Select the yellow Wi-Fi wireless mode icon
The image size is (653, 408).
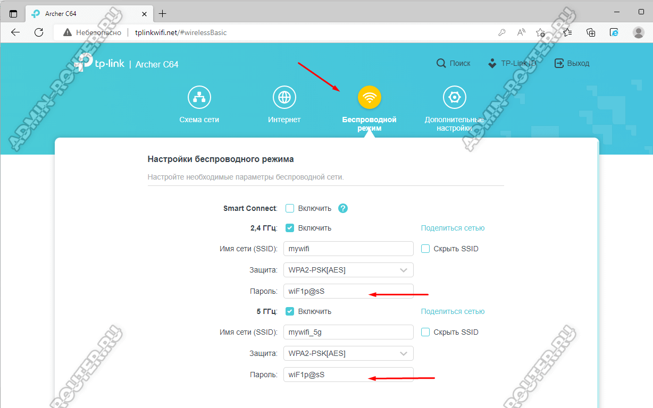pyautogui.click(x=370, y=98)
